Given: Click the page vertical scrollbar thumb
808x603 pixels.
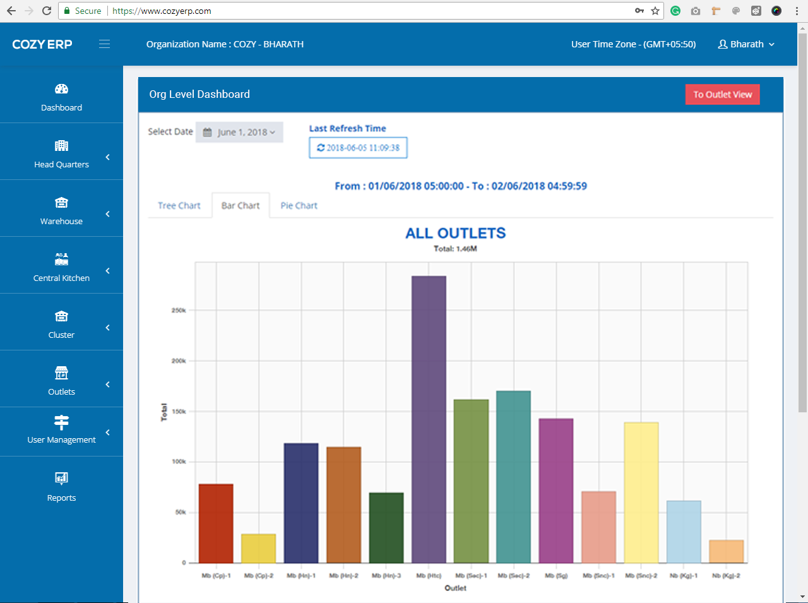Looking at the screenshot, I should (x=802, y=223).
